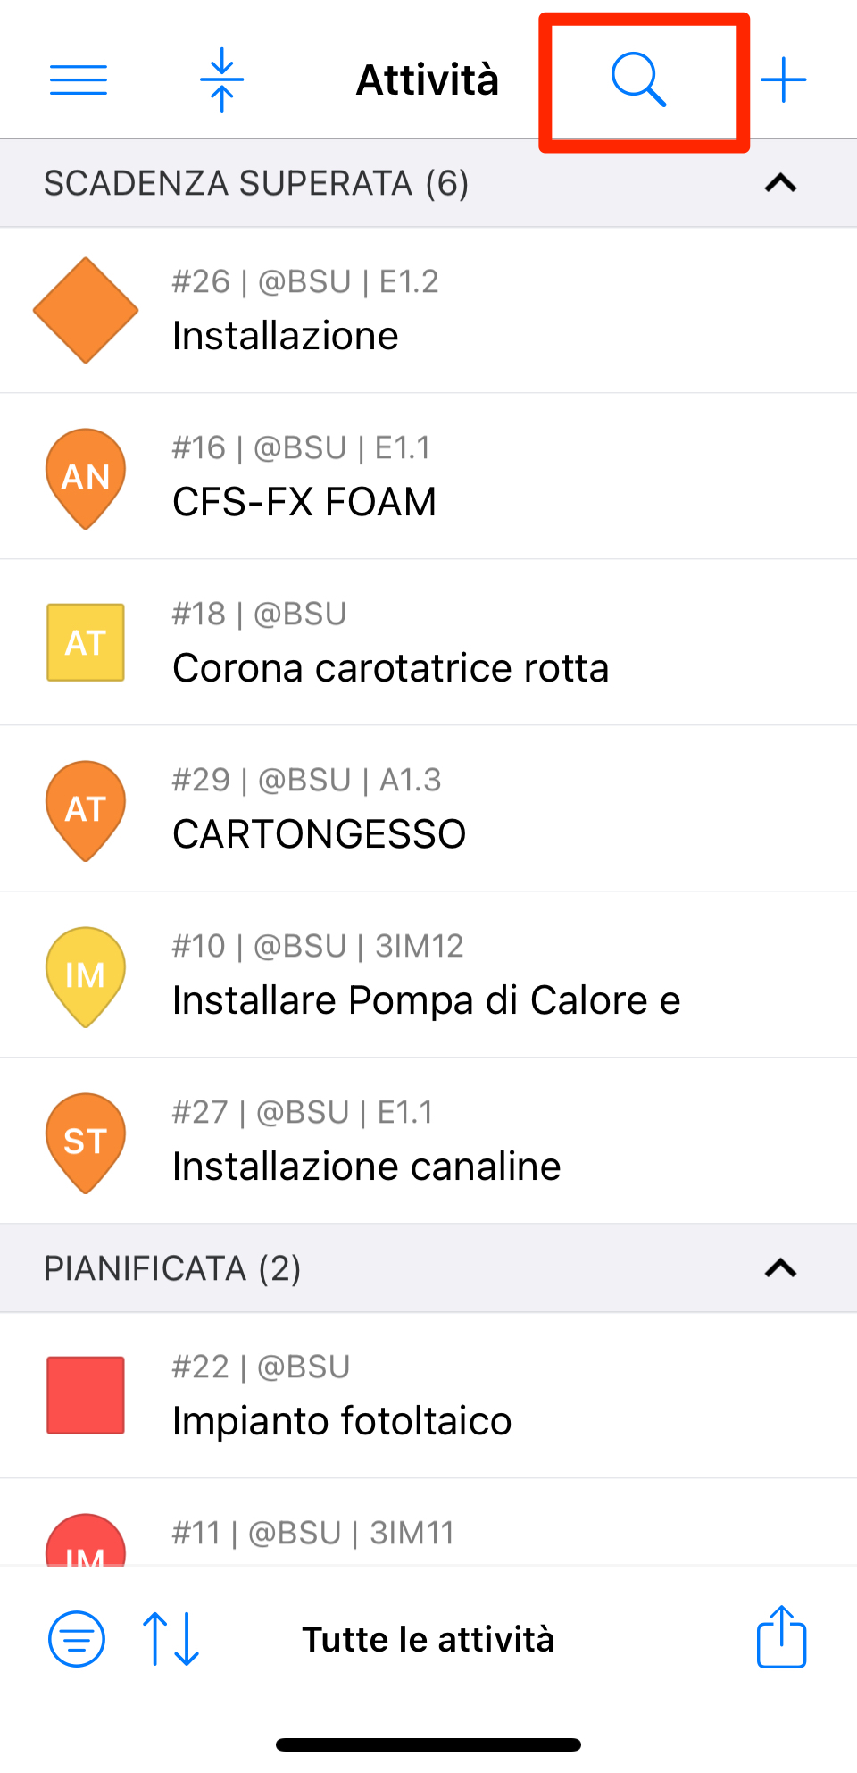Screen dimensions: 857x1773
Task: Tap the sort arrows icon
Action: pyautogui.click(x=171, y=1639)
